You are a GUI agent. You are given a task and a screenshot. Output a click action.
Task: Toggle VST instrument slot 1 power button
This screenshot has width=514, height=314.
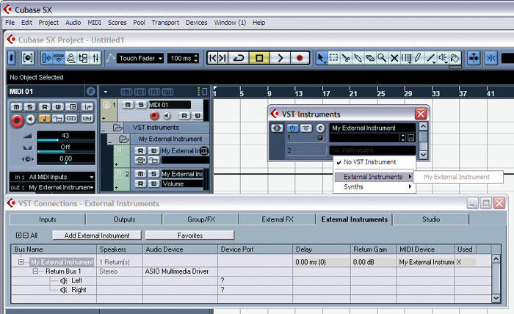[x=292, y=128]
